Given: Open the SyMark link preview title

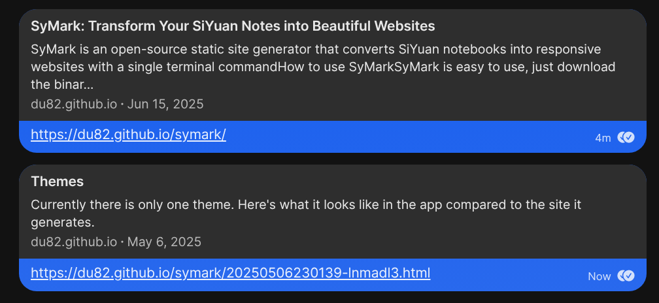Looking at the screenshot, I should coord(233,26).
